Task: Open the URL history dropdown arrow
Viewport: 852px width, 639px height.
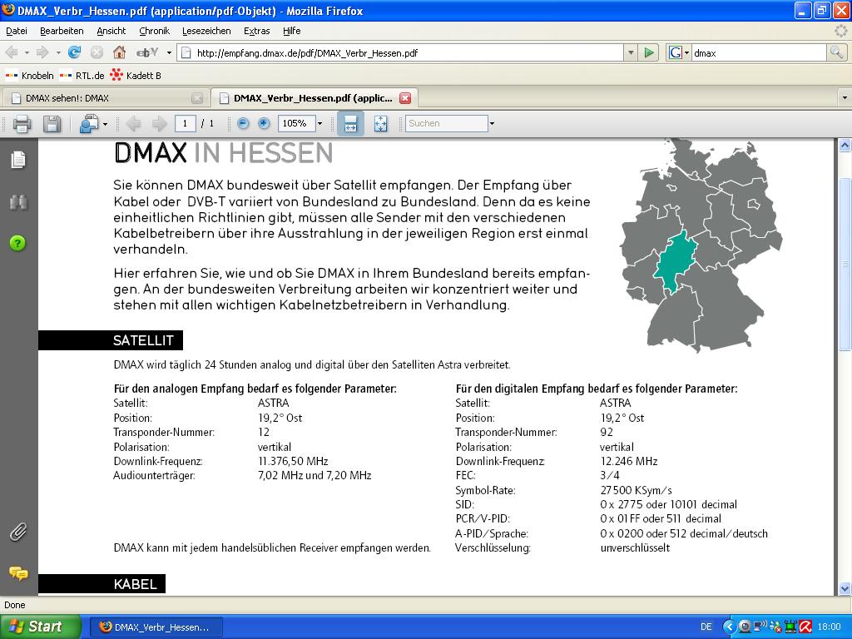Action: pos(630,52)
